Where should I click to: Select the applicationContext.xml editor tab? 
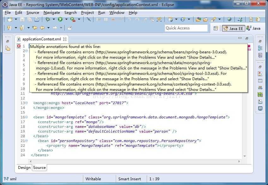[42, 39]
